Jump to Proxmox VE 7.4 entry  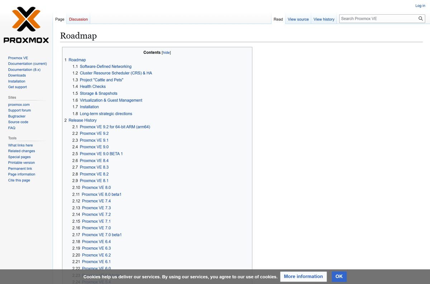96,201
